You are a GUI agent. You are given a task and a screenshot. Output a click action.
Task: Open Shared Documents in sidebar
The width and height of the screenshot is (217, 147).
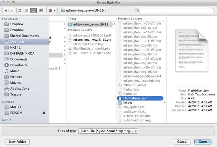tap(24, 36)
